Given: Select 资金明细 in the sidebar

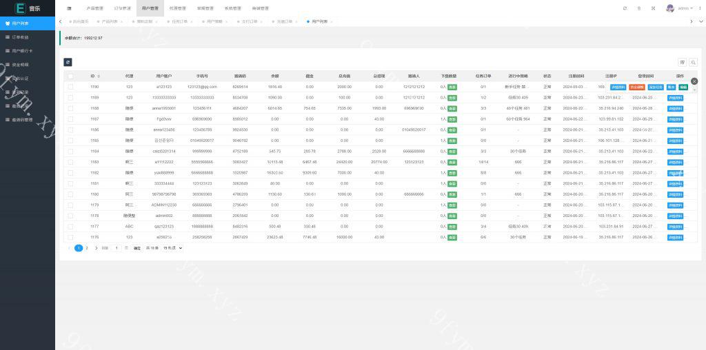Looking at the screenshot, I should click(28, 65).
